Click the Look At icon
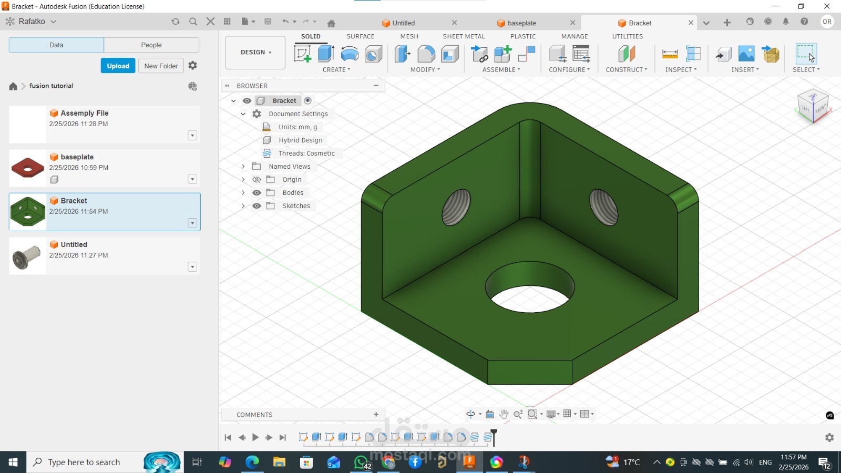Image resolution: width=841 pixels, height=473 pixels. (490, 414)
